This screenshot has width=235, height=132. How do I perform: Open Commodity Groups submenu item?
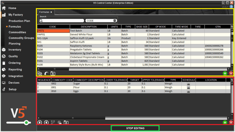point(21,38)
